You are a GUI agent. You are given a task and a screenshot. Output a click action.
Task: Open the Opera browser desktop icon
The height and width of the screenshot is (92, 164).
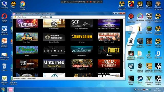point(4,18)
